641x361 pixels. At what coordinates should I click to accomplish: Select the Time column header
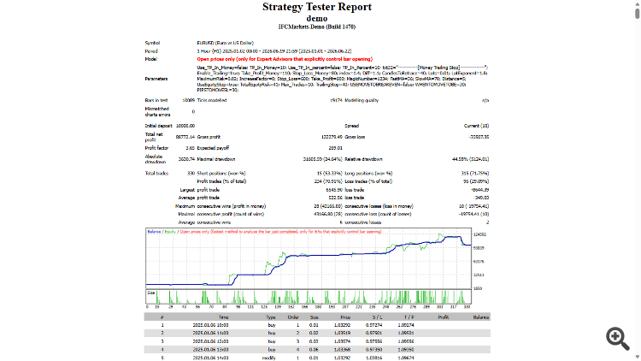coord(223,317)
